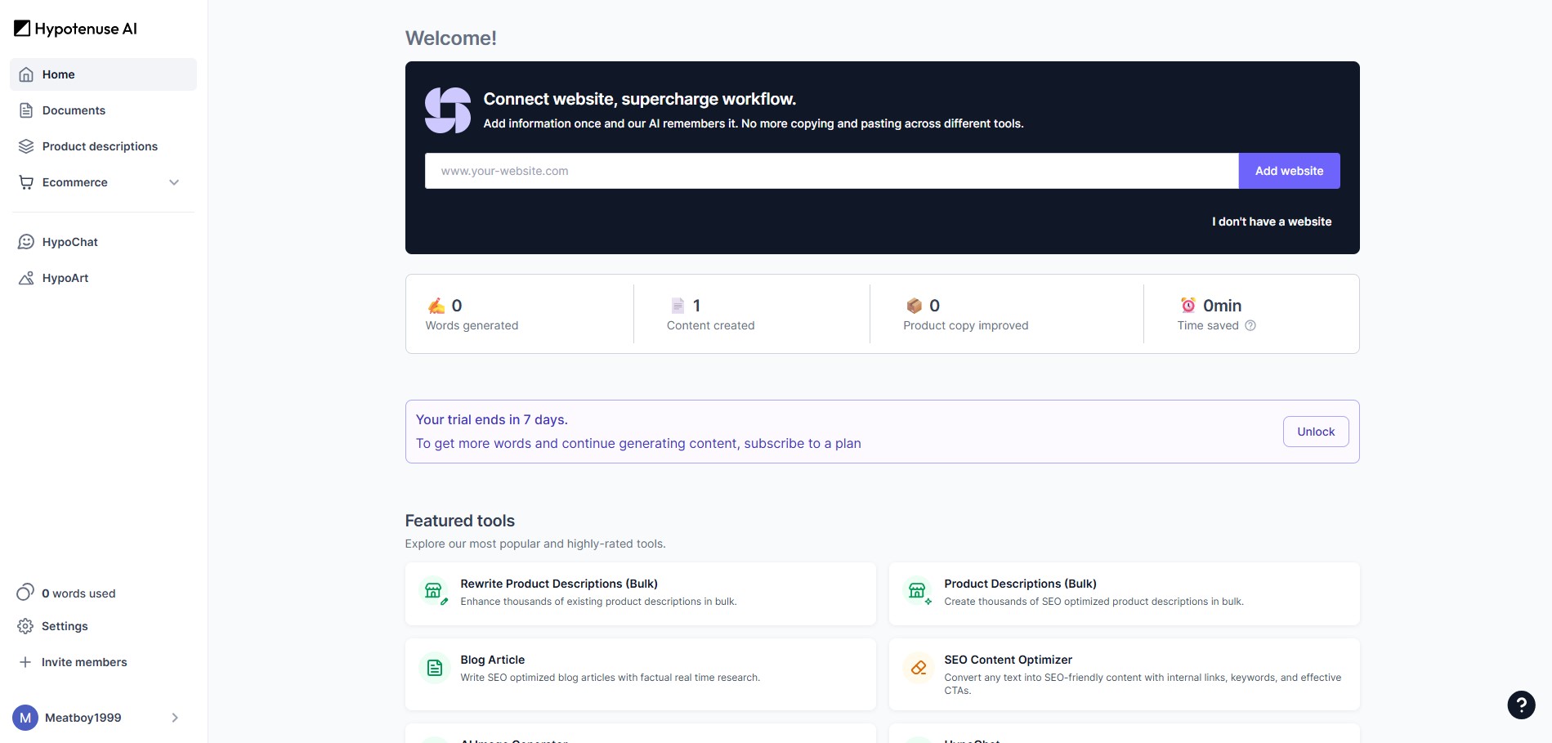Go to Product descriptions in sidebar

tap(100, 146)
